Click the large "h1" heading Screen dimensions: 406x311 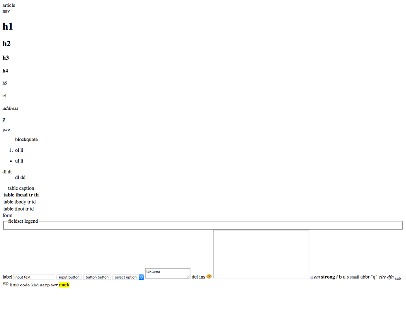[8, 26]
